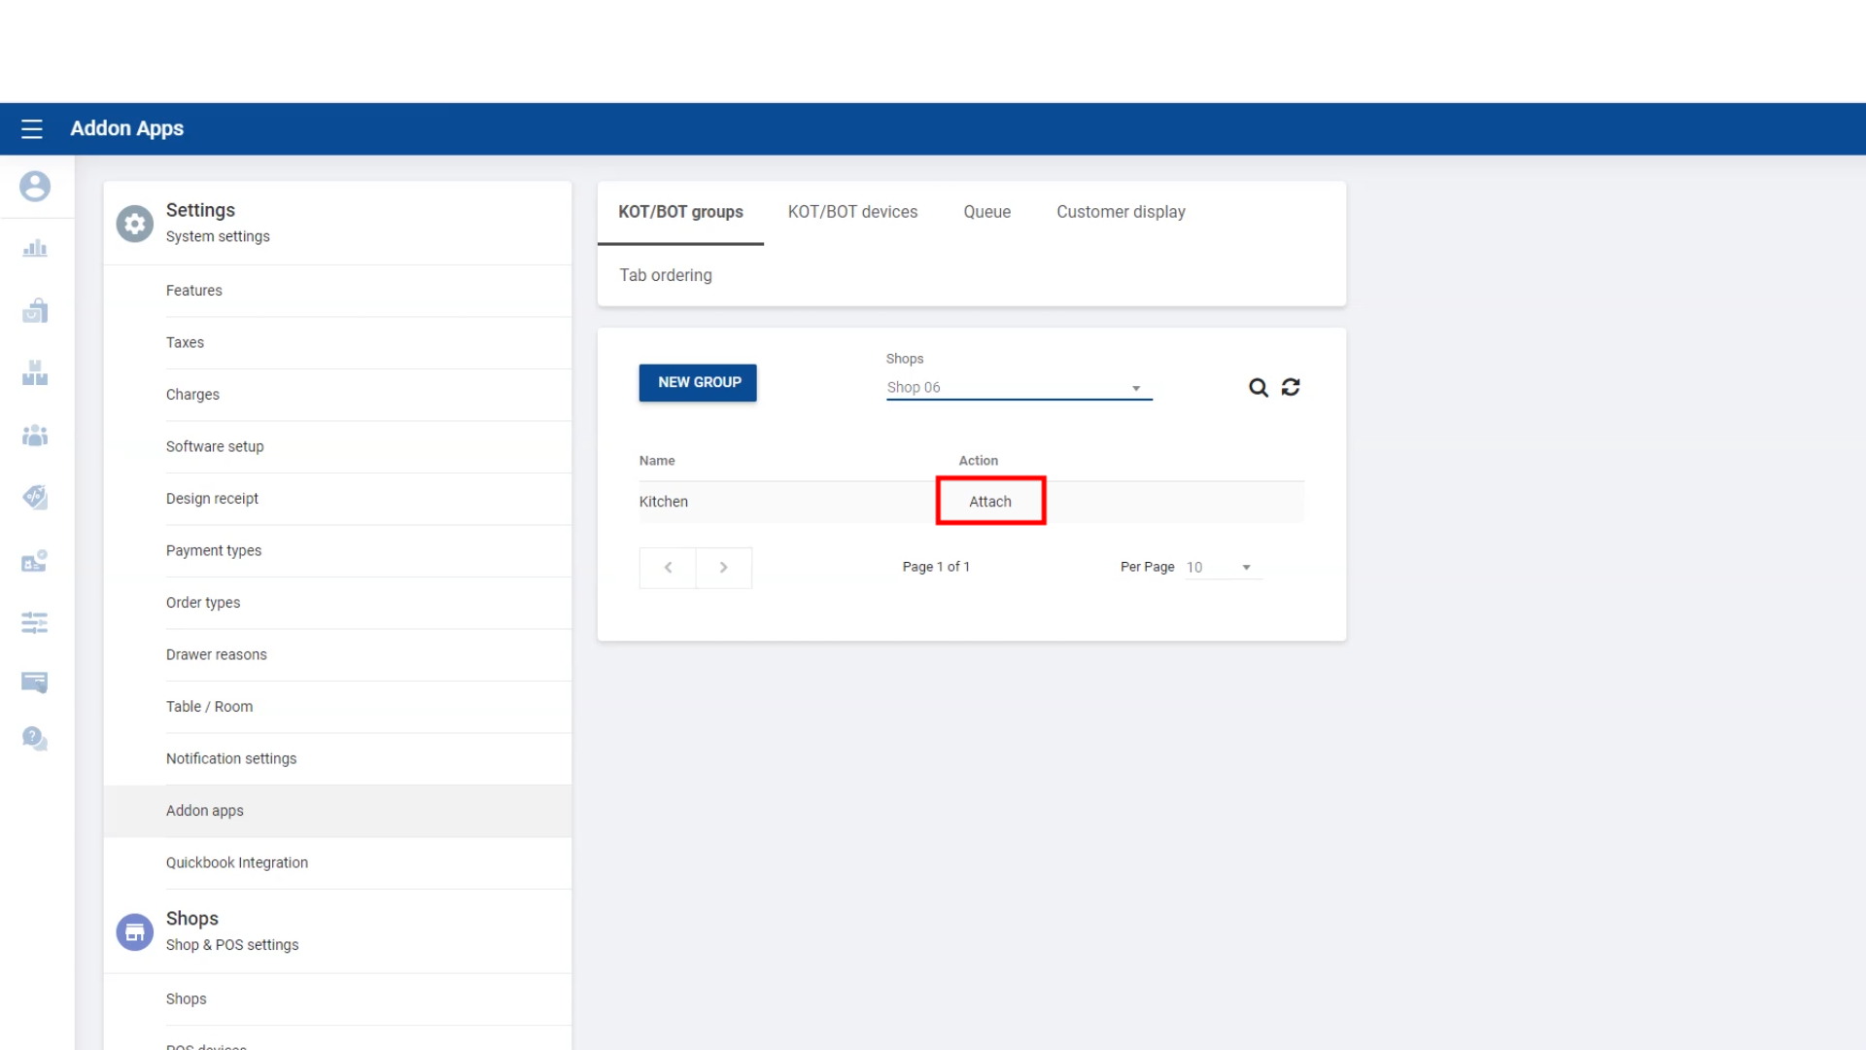This screenshot has width=1866, height=1050.
Task: Open Payment types settings
Action: pyautogui.click(x=214, y=550)
